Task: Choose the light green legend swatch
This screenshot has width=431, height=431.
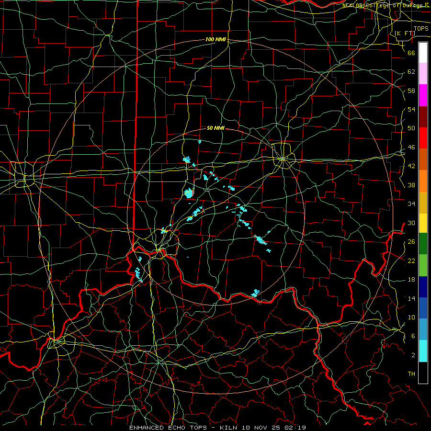Action: (x=423, y=265)
